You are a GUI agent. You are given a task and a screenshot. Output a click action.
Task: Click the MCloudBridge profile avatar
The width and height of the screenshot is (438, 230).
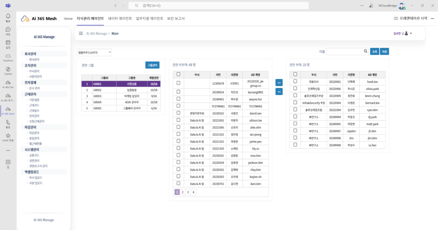pos(402,6)
